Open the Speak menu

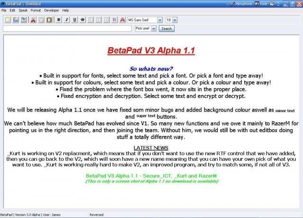[x=23, y=10]
